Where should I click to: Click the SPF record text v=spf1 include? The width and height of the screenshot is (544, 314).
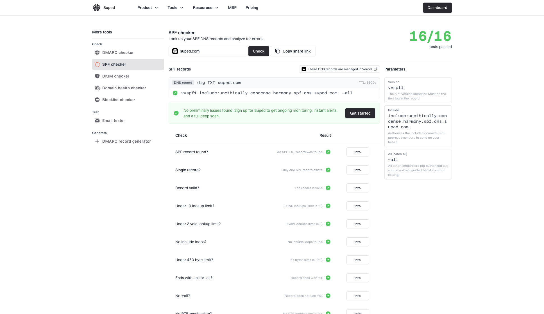point(267,93)
